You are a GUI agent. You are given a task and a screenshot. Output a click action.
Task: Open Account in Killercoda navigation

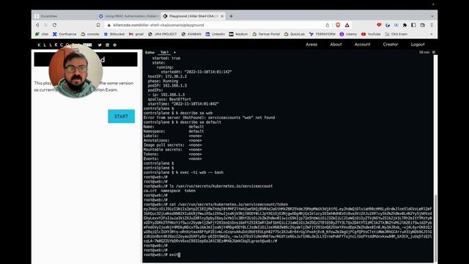pos(362,44)
